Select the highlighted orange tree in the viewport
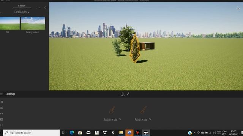The image size is (243, 136). pos(135,49)
